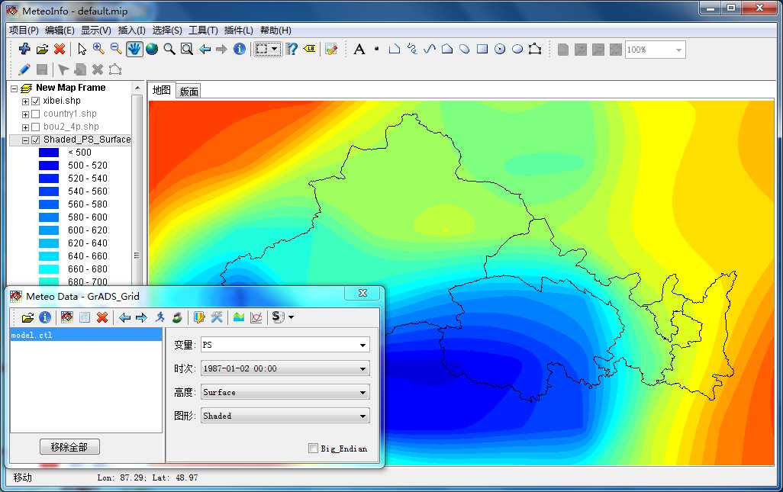Image resolution: width=783 pixels, height=492 pixels.
Task: Select the New Ellipse drawing tool
Action: click(517, 49)
